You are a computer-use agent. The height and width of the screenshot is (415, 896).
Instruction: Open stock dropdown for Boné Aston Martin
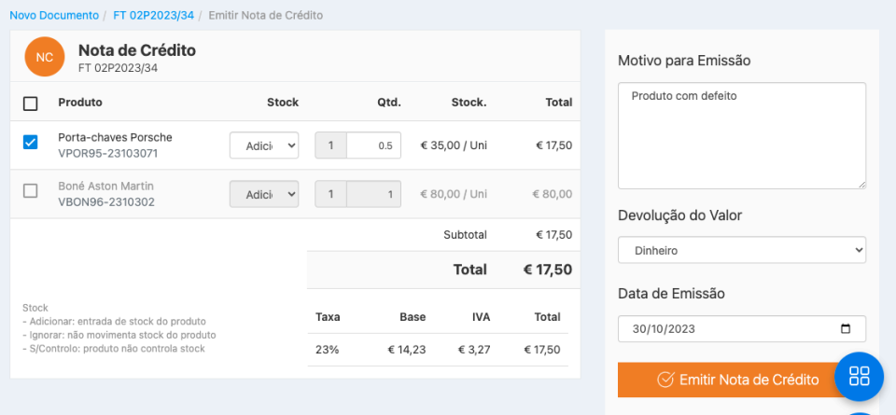coord(264,194)
